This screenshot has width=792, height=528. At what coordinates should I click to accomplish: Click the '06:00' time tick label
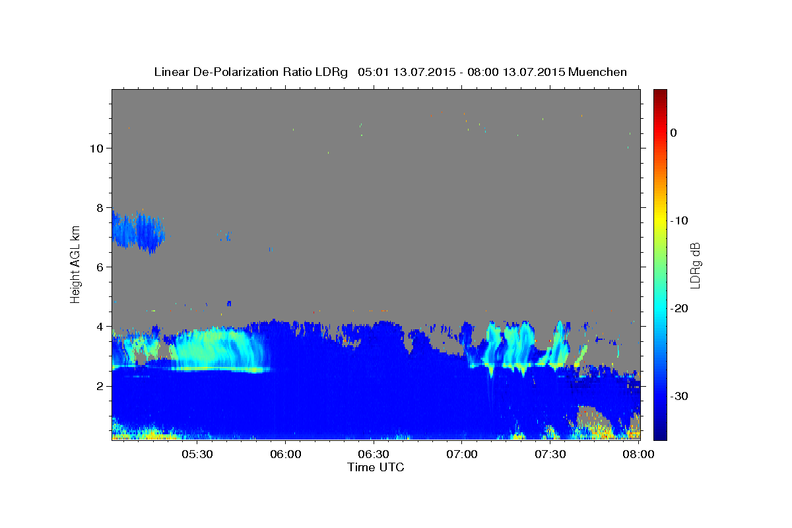(x=285, y=455)
